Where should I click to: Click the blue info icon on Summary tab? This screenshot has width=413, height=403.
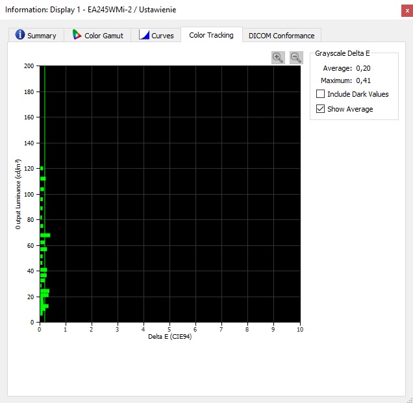coord(20,35)
